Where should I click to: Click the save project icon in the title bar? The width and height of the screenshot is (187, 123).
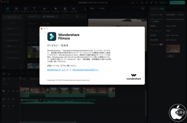click(x=137, y=3)
